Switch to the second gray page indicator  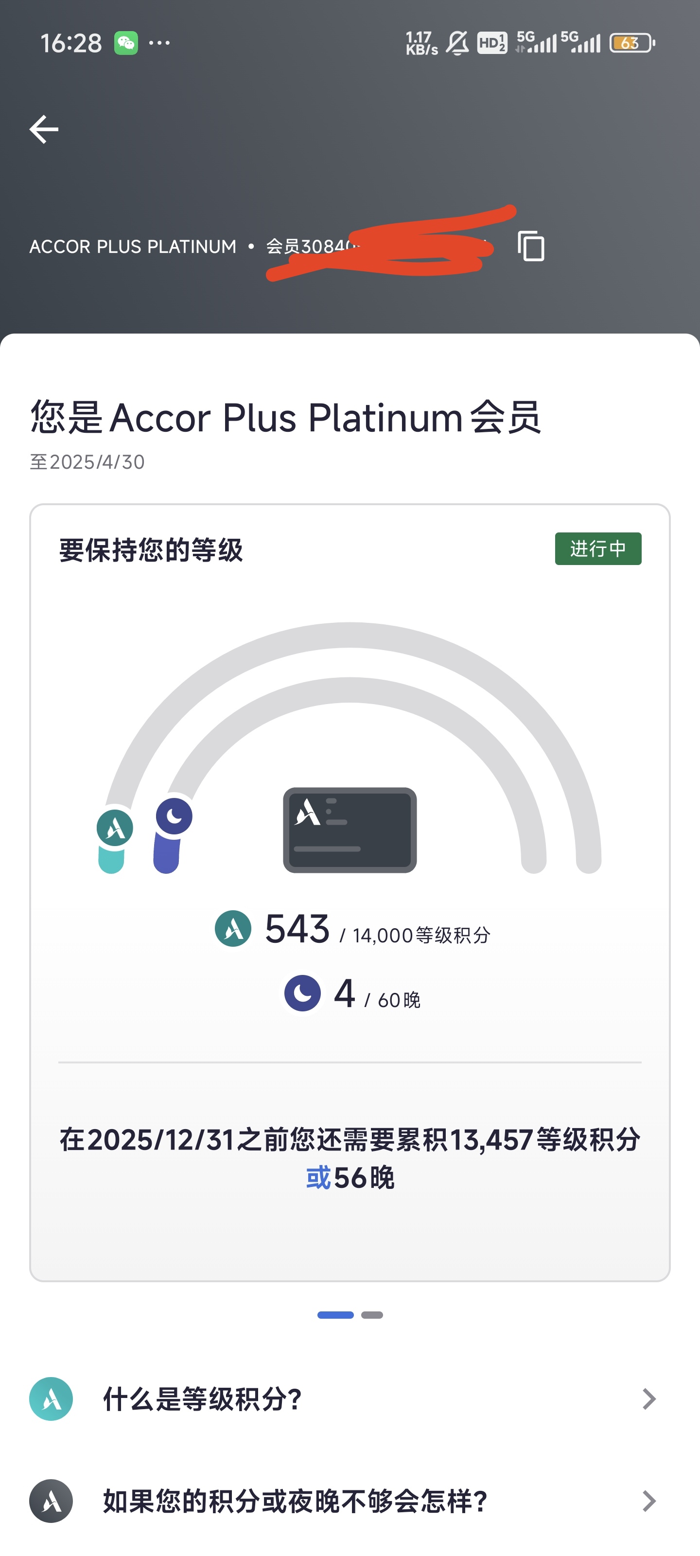click(x=372, y=1315)
